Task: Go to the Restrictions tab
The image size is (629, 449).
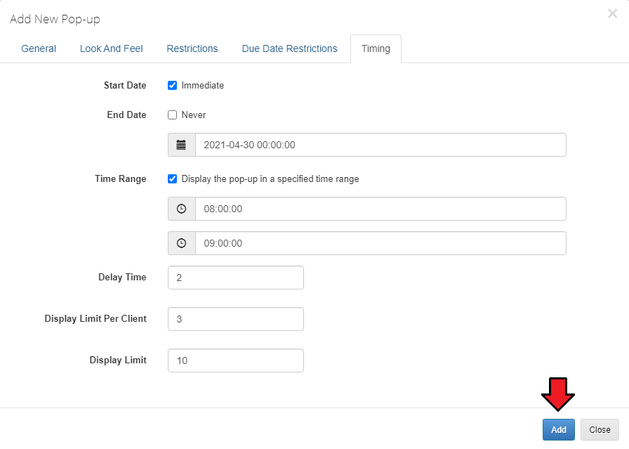Action: [x=192, y=48]
